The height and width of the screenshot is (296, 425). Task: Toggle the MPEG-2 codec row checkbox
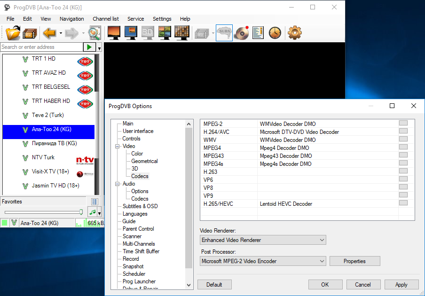(403, 123)
